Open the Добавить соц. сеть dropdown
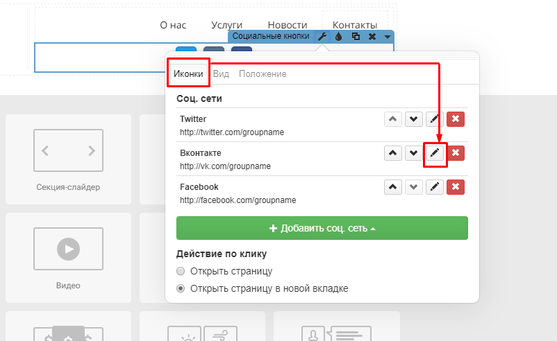 coord(322,228)
